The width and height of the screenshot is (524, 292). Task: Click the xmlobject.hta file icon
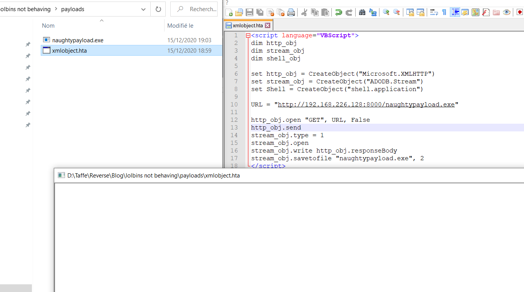(x=47, y=50)
